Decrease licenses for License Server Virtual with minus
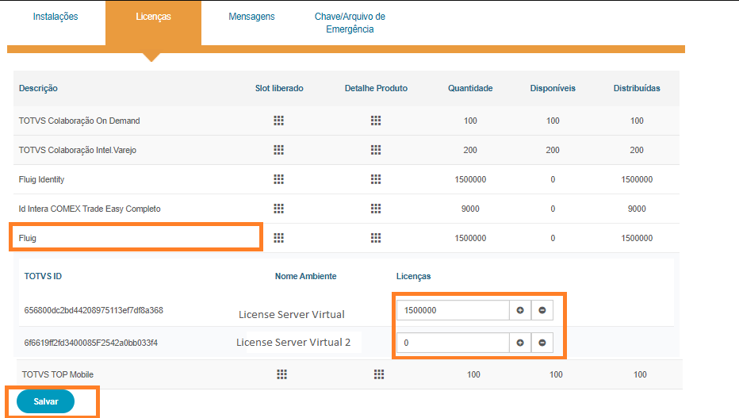This screenshot has width=739, height=418. [542, 310]
